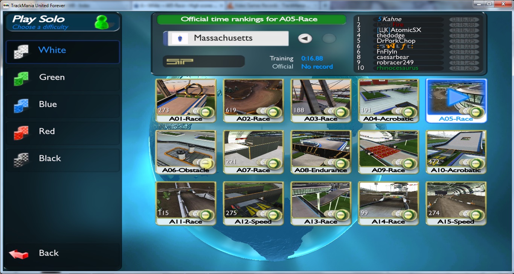514x274 pixels.
Task: Open the A01-Race track thumbnail
Action: pyautogui.click(x=186, y=100)
